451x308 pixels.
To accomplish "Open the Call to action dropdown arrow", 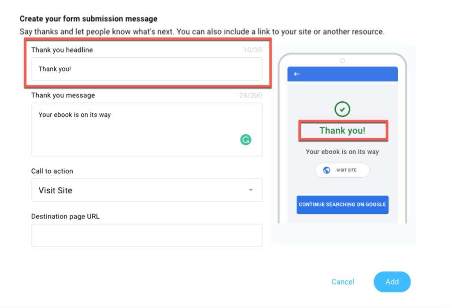I will point(251,190).
